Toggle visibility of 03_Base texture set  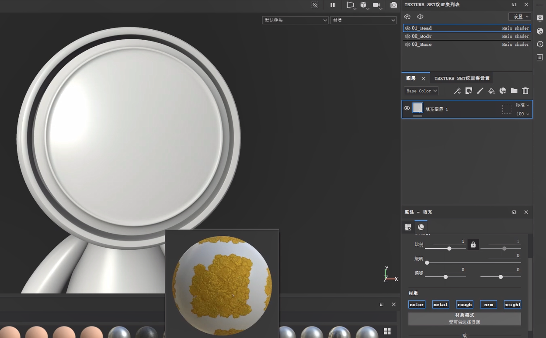pos(407,45)
